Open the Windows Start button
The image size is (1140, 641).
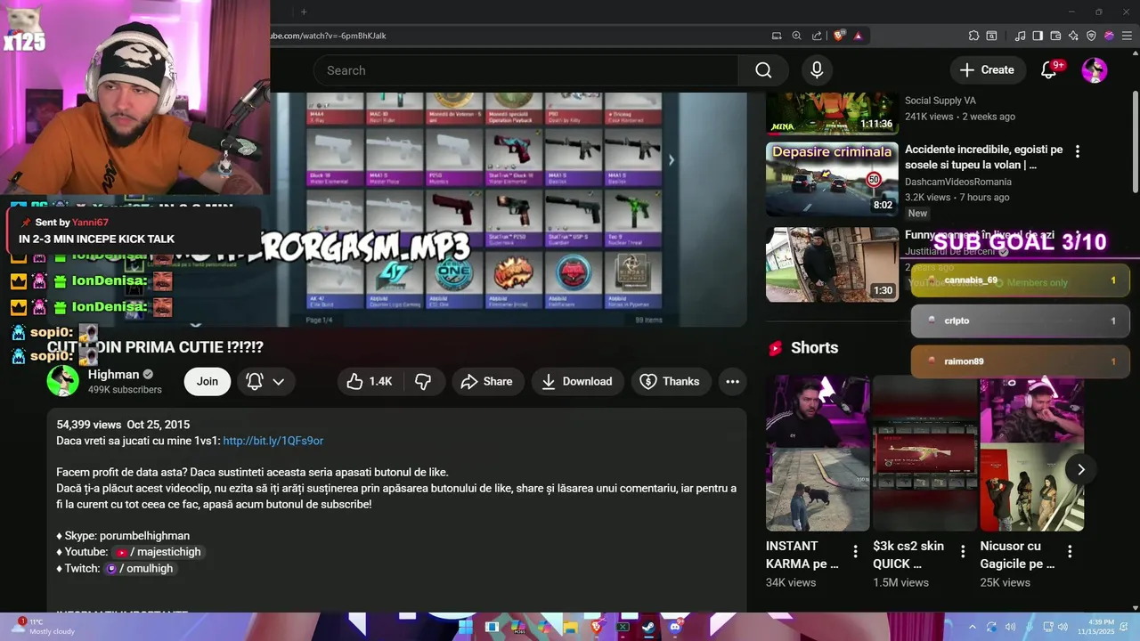(464, 627)
